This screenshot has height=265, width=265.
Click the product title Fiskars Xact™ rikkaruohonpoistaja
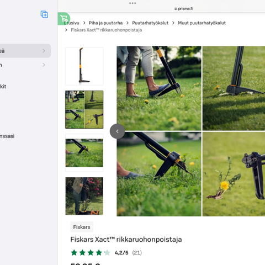tap(126, 240)
